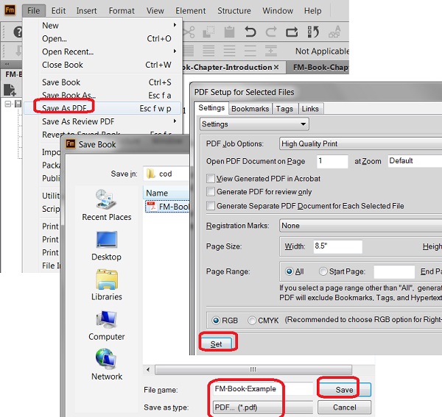Open PDF Job Options High Quality Print dropdown
This screenshot has height=417, width=442.
coord(360,143)
